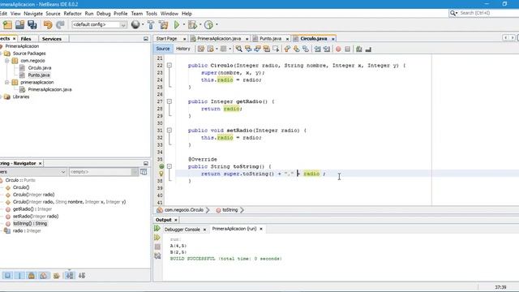
Task: Click the Stop Macro Recording square icon
Action: pyautogui.click(x=347, y=49)
